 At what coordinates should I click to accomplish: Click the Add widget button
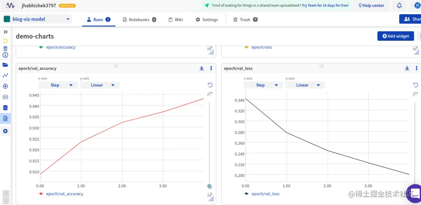396,36
